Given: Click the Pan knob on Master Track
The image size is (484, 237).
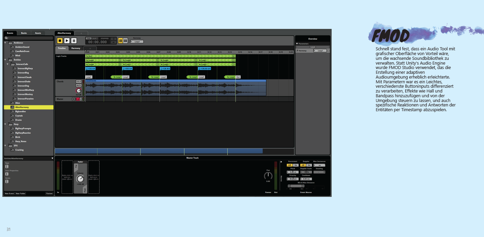Looking at the screenshot, I should 268,176.
